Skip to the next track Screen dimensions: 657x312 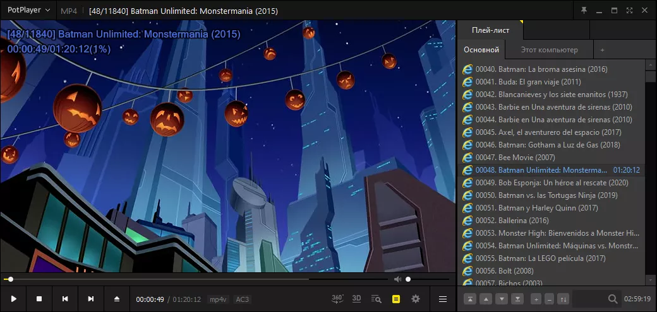(x=91, y=299)
